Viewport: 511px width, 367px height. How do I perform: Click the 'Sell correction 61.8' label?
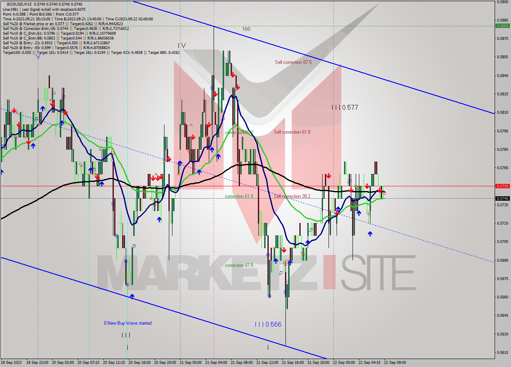click(292, 132)
